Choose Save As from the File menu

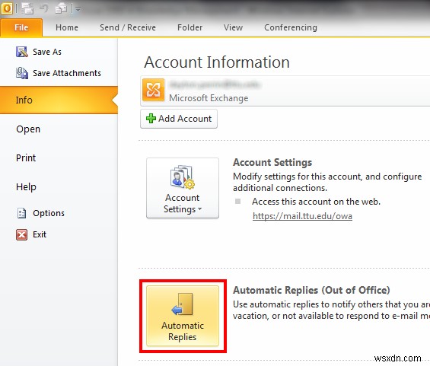click(47, 52)
